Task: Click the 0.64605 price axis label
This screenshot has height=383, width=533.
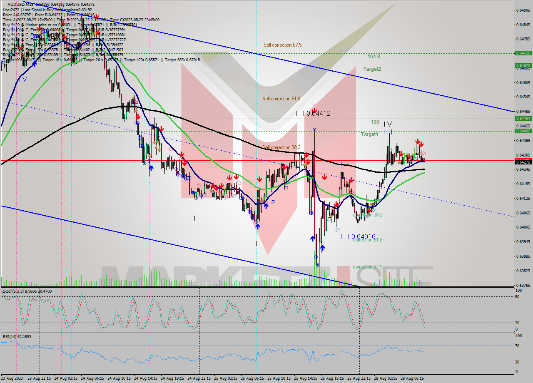Action: coord(523,82)
